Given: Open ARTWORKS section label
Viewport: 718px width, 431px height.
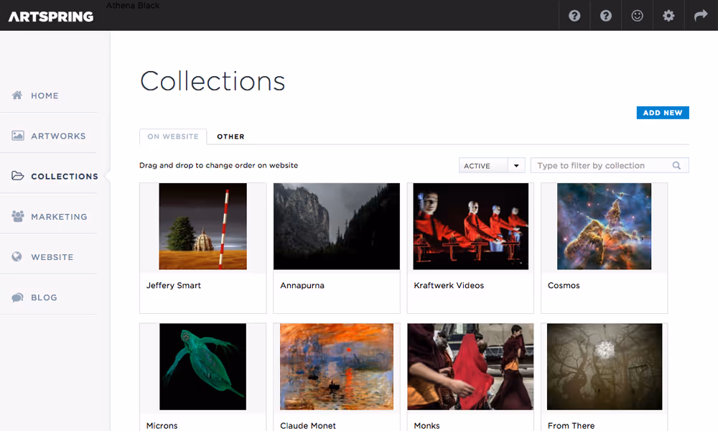Looking at the screenshot, I should tap(58, 136).
